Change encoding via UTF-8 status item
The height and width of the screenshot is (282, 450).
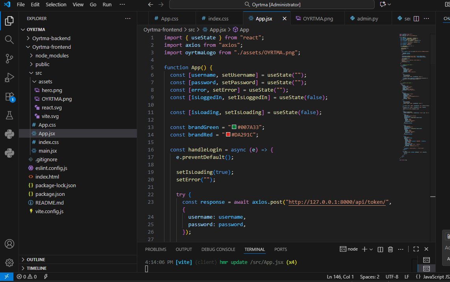pyautogui.click(x=392, y=277)
